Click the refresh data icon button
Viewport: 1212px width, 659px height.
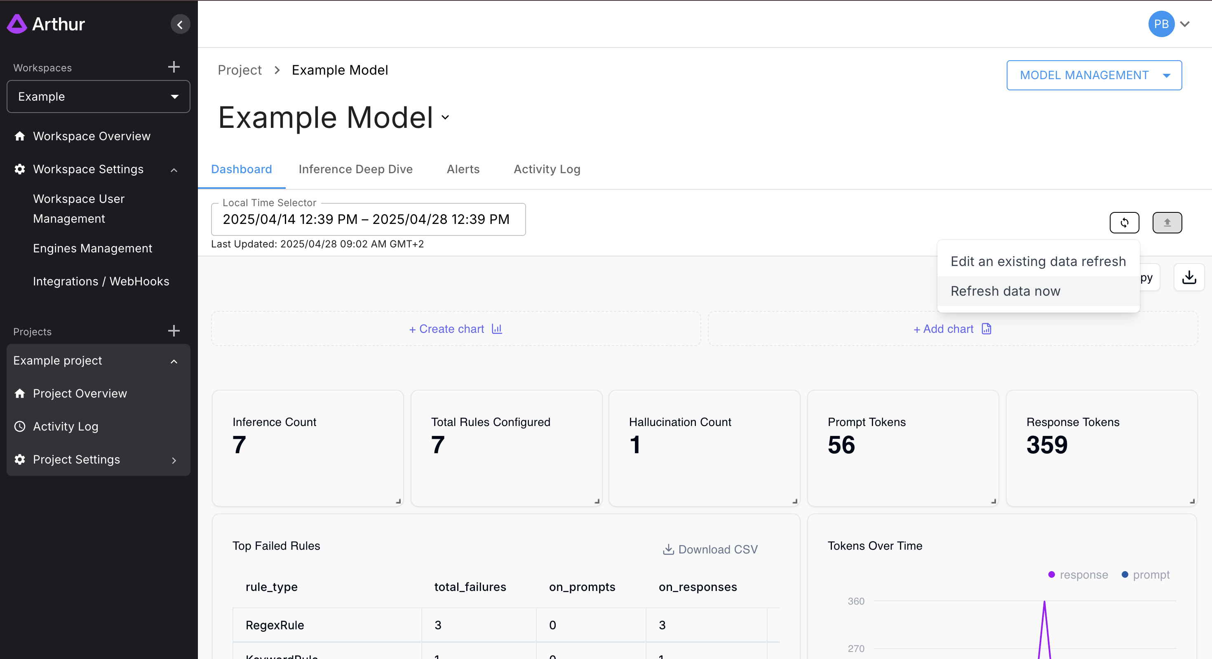1124,223
